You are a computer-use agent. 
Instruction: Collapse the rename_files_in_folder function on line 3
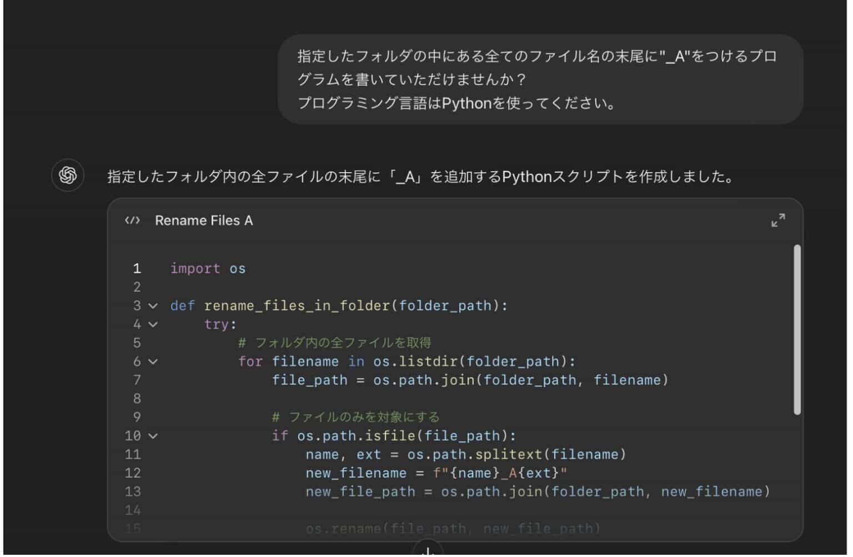pos(153,305)
